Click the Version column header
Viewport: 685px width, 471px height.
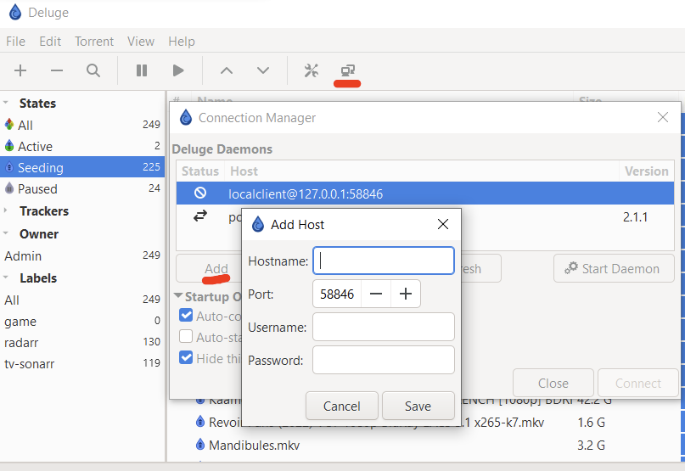click(x=647, y=171)
